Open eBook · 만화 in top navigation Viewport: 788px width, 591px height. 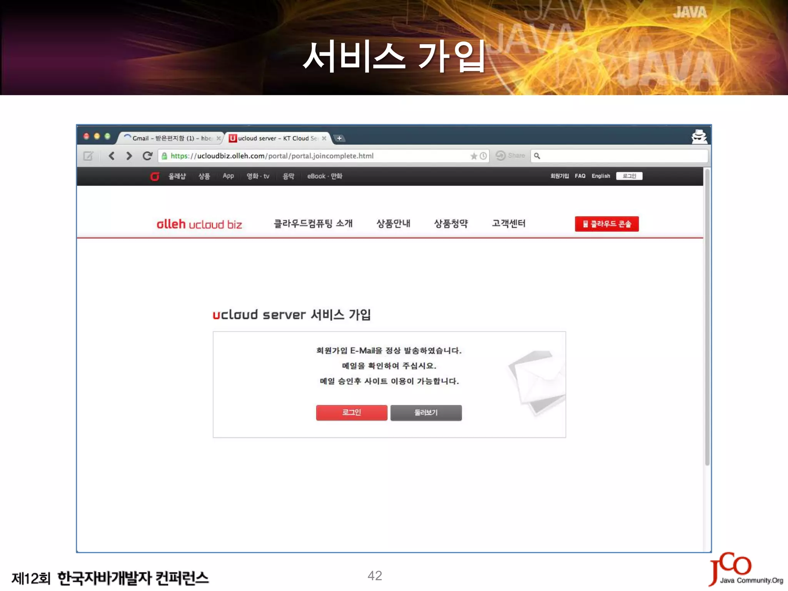(324, 176)
